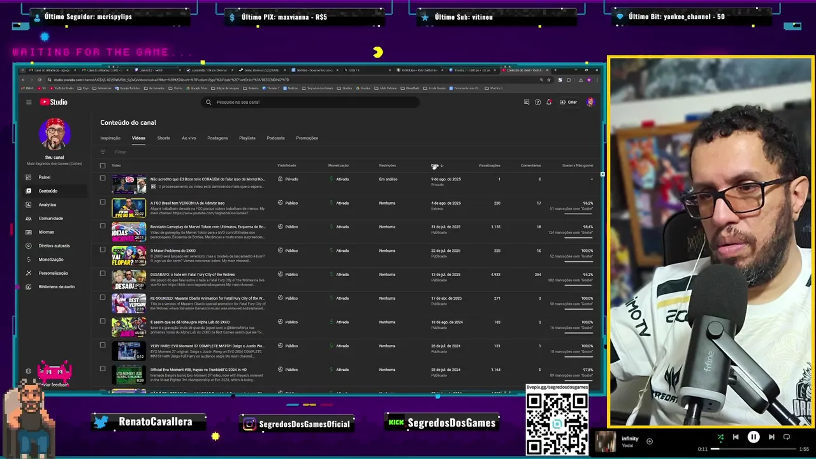
Task: Open Público visibility for FGC Brasil video
Action: pos(289,203)
